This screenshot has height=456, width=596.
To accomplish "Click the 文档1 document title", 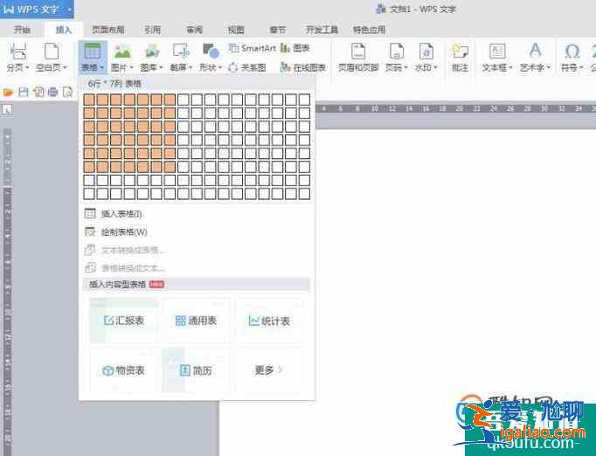I will [x=400, y=9].
